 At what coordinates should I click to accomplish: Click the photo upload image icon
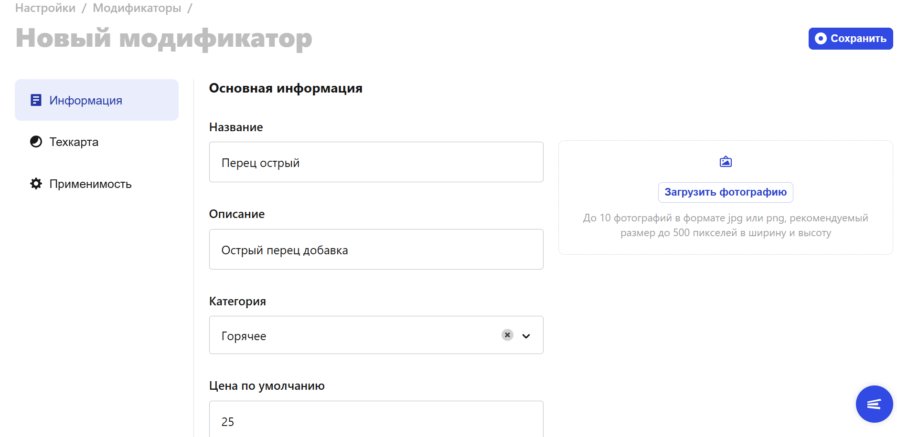726,162
